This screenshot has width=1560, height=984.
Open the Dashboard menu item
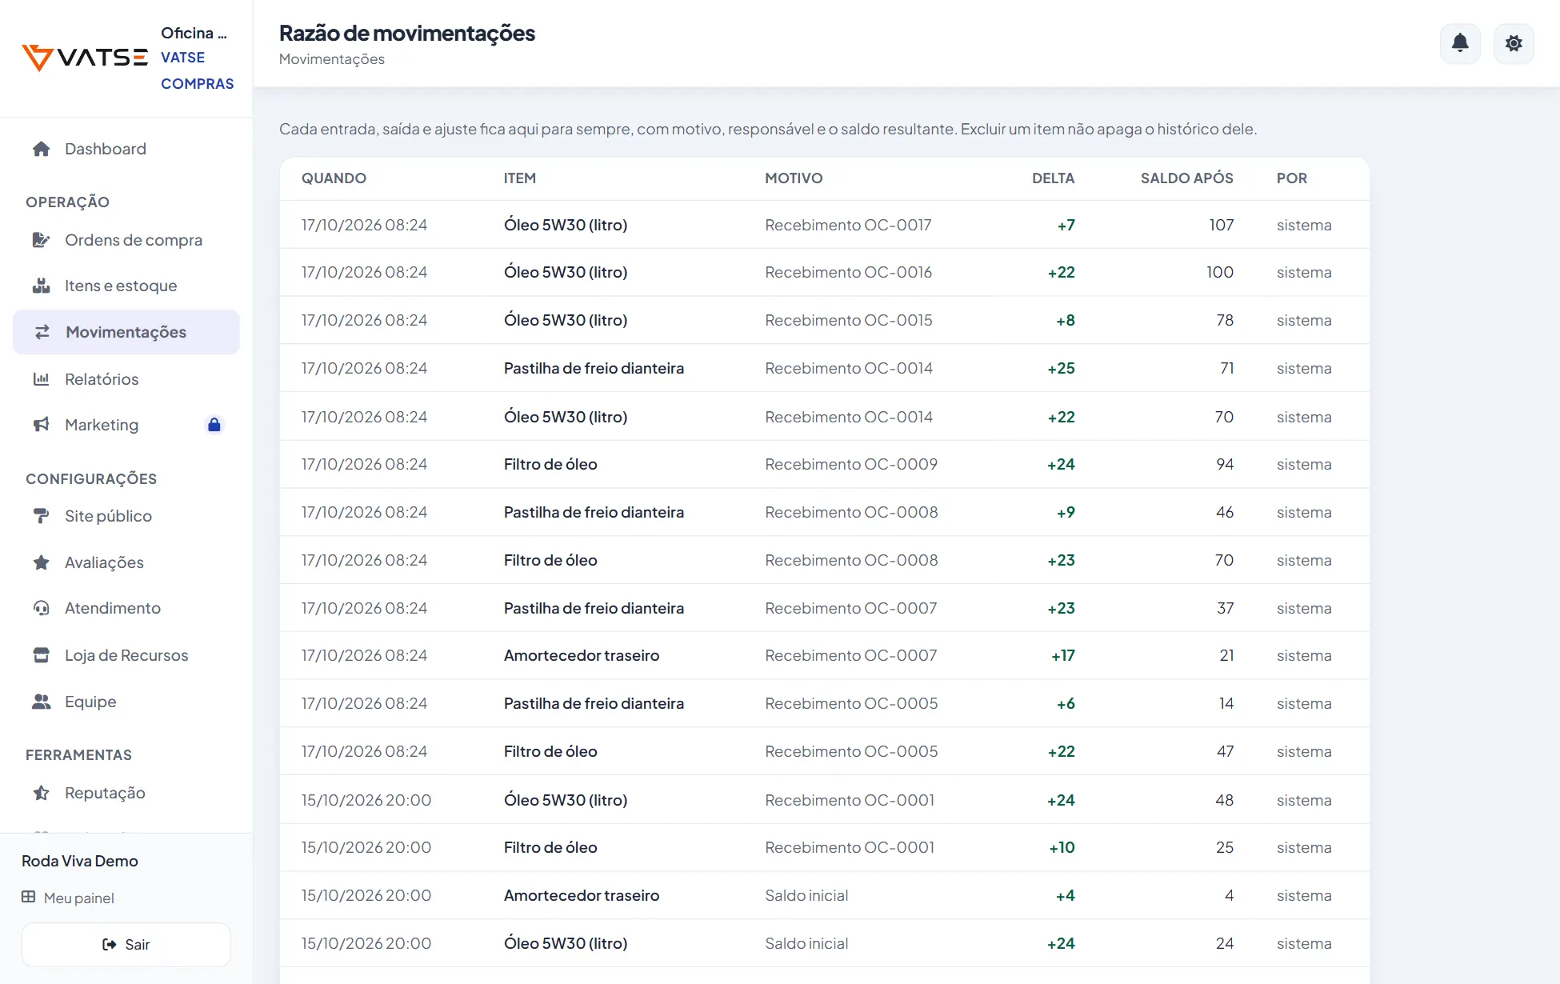[x=126, y=149]
